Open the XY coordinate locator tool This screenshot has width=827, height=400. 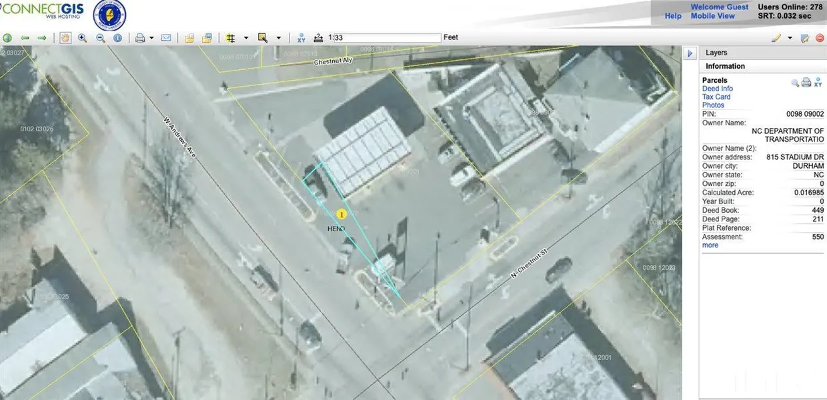[301, 38]
